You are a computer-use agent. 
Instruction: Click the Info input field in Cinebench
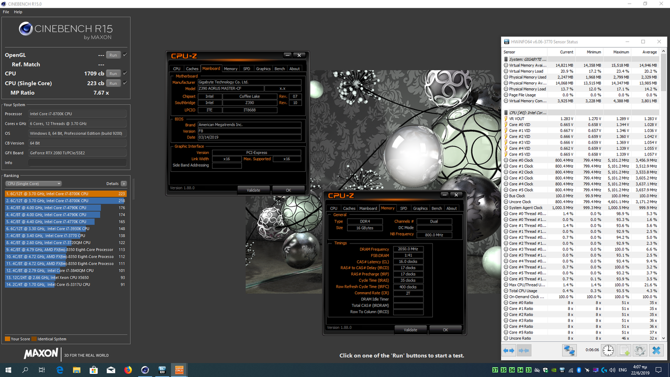pyautogui.click(x=77, y=163)
